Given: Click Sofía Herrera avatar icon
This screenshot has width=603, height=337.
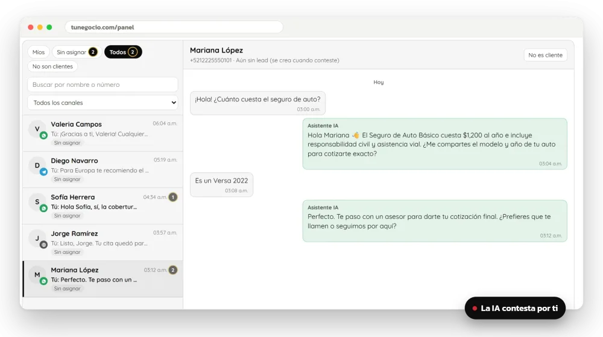Looking at the screenshot, I should (37, 202).
